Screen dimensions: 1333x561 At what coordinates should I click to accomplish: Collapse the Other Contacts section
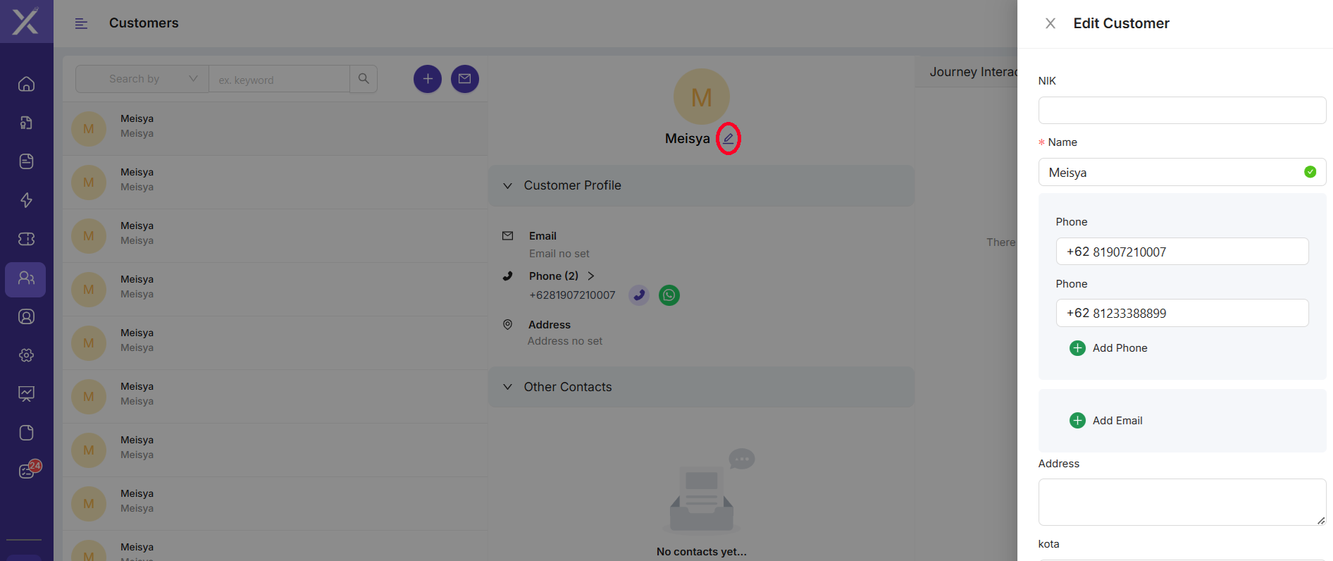point(507,387)
